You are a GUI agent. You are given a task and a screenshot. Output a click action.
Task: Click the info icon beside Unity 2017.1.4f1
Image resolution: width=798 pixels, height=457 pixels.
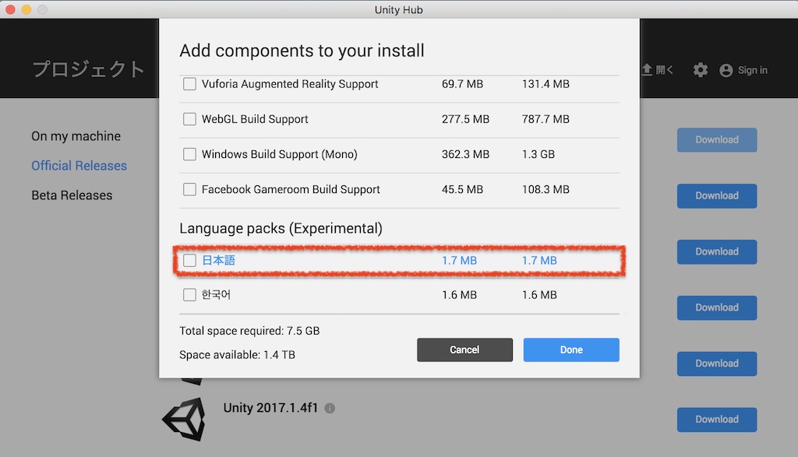click(x=330, y=408)
